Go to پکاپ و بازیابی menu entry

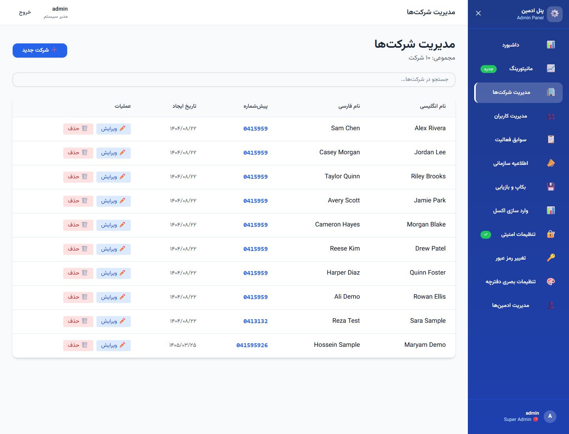tap(518, 187)
